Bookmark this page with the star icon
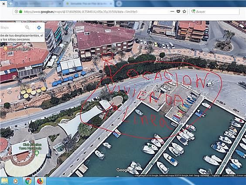The height and width of the screenshot is (185, 246). click(184, 11)
